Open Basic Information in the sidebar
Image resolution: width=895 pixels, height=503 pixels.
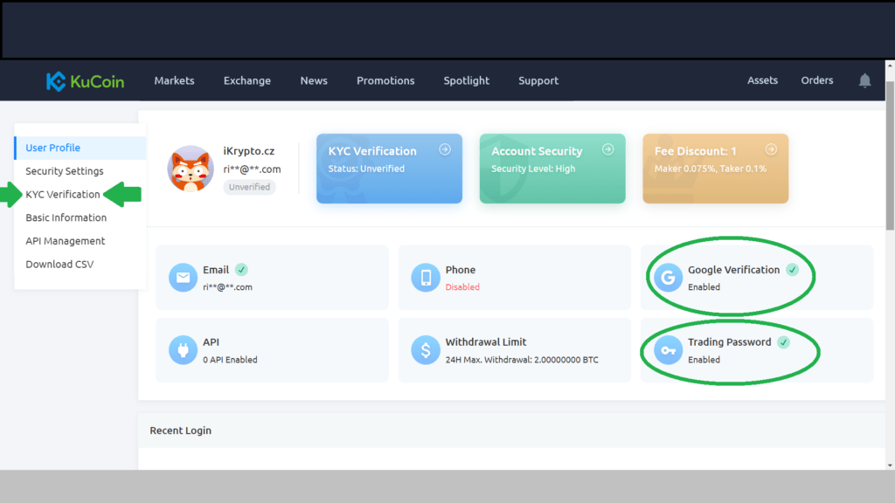[66, 217]
